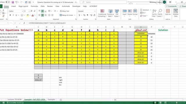Open the Data tab

point(42,6)
